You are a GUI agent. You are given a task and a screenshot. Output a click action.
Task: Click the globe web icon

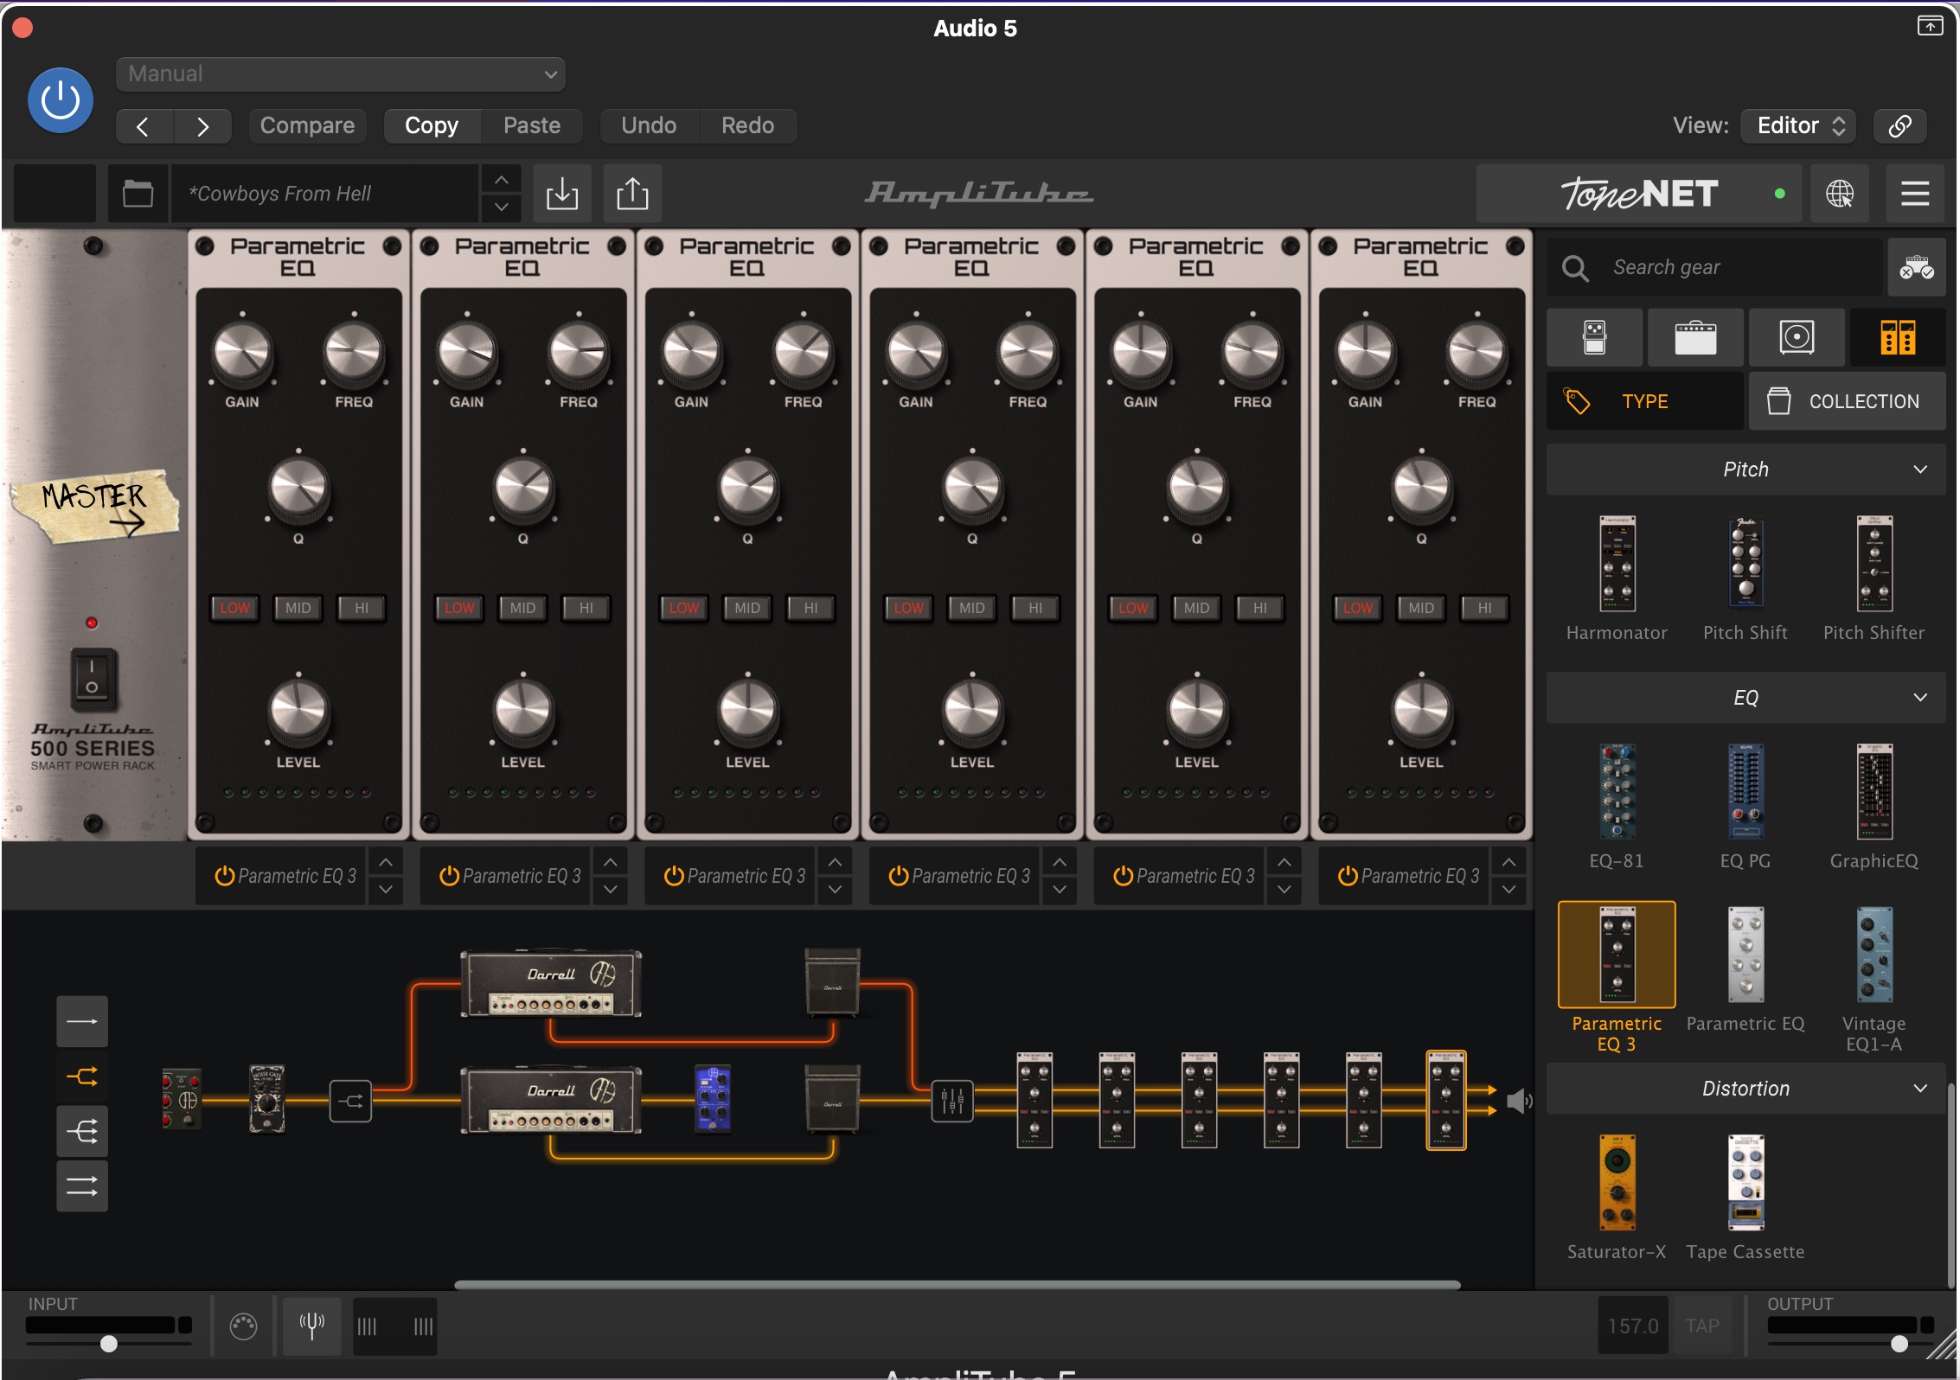click(x=1839, y=194)
